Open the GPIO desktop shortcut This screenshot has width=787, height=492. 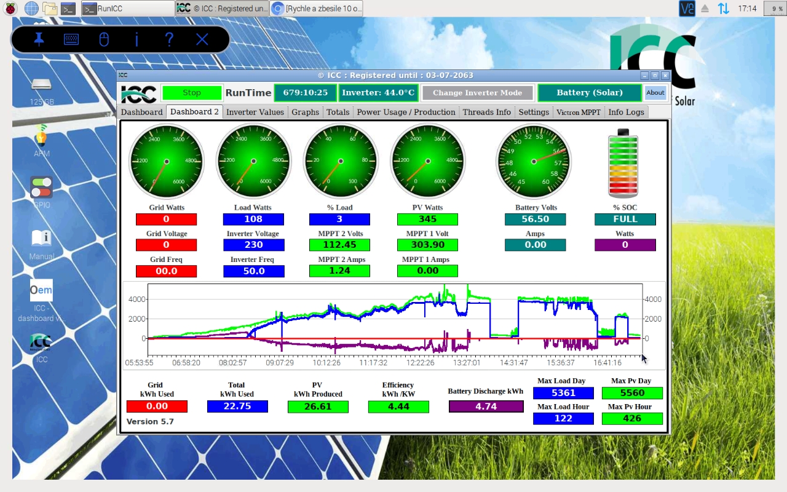pos(41,188)
